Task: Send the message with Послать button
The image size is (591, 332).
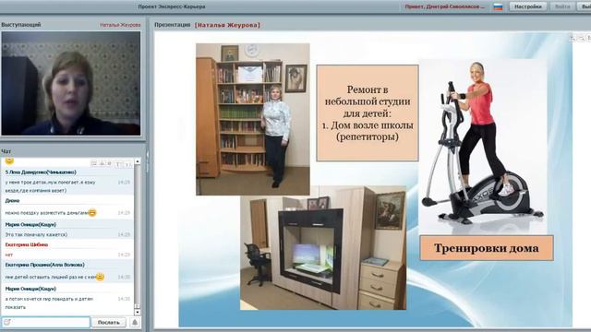Action: click(x=108, y=323)
